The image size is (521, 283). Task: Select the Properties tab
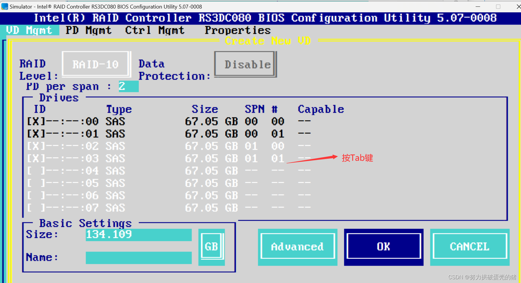[238, 30]
